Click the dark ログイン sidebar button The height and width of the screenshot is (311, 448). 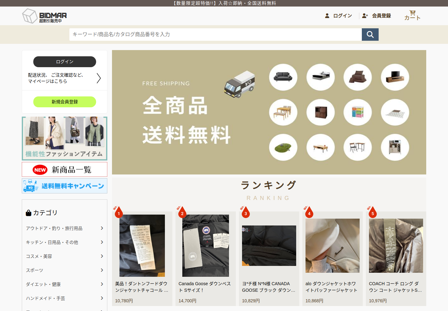click(x=65, y=62)
